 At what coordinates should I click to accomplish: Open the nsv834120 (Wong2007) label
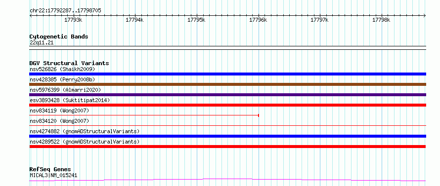(x=59, y=121)
